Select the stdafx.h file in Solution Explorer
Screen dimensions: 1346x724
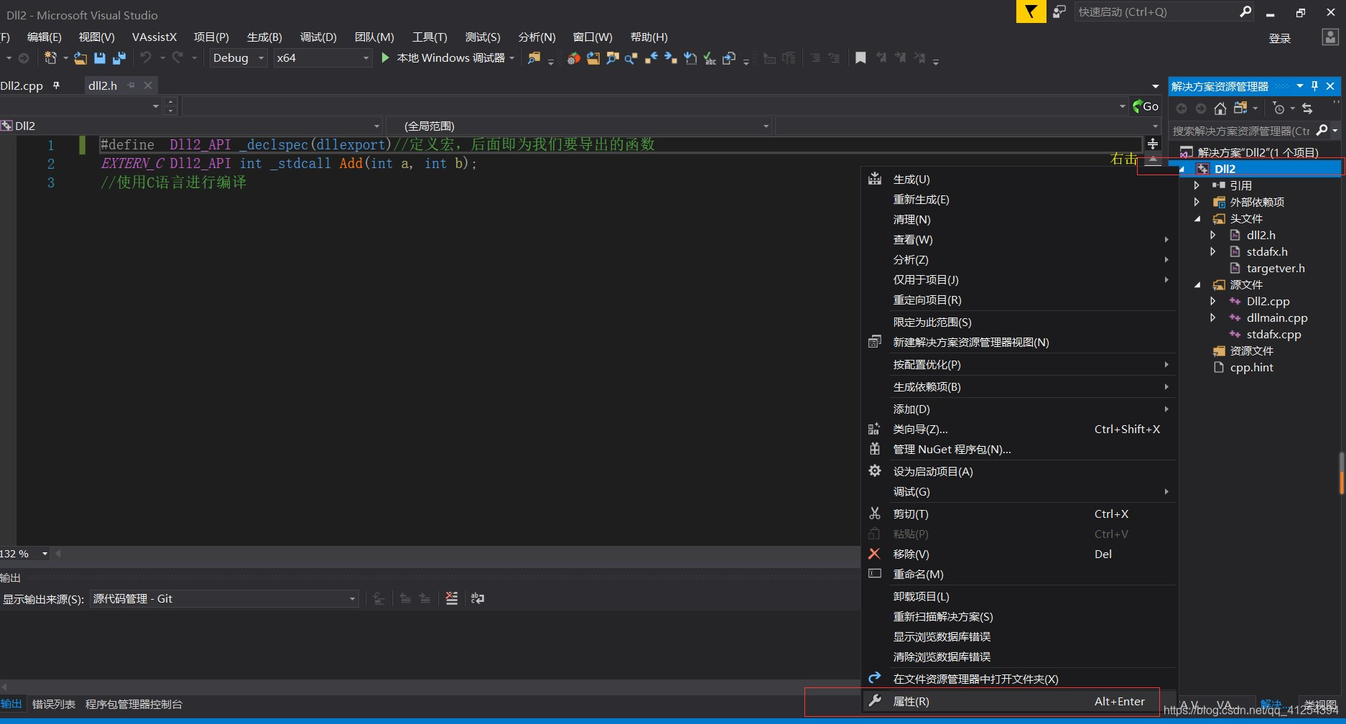(x=1266, y=251)
